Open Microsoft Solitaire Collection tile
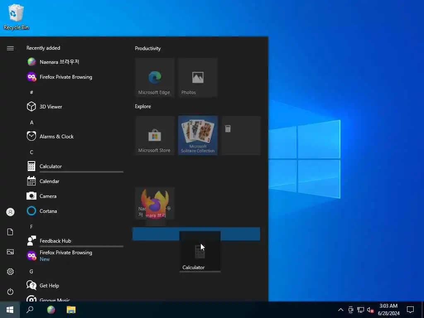This screenshot has height=318, width=424. coord(198,135)
